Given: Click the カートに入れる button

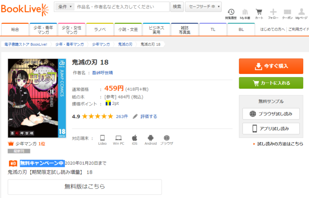Looking at the screenshot, I should tap(271, 83).
